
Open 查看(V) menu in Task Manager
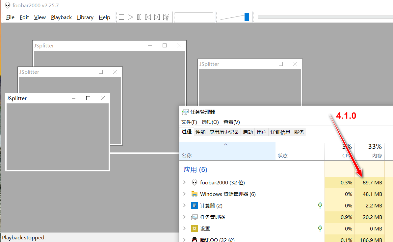pos(232,122)
